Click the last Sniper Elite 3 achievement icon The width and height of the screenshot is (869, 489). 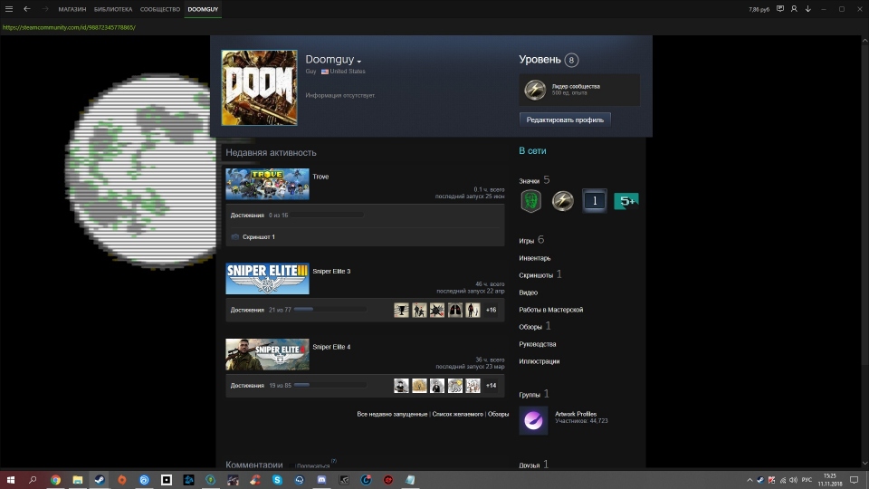[473, 310]
